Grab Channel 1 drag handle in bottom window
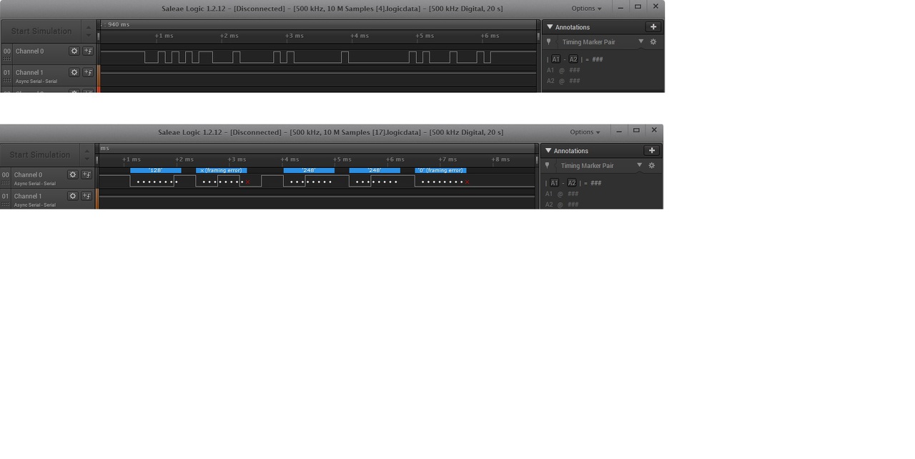 point(6,204)
